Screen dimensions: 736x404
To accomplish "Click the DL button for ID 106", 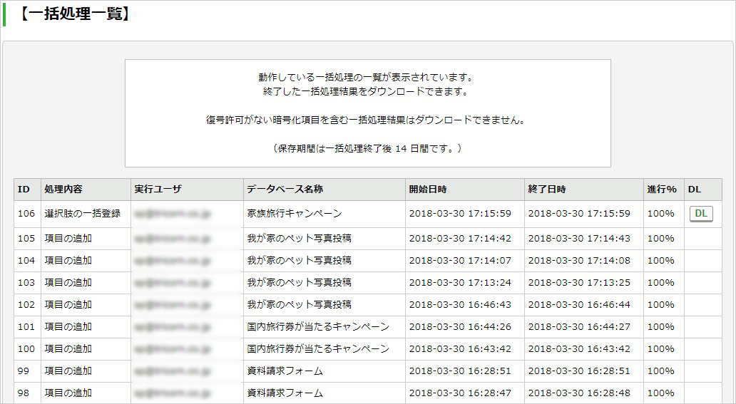I will tap(701, 214).
